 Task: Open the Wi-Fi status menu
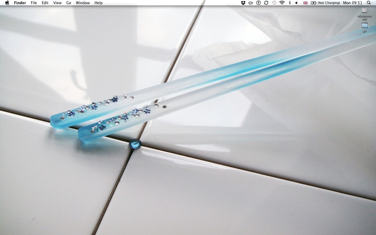[x=282, y=3]
